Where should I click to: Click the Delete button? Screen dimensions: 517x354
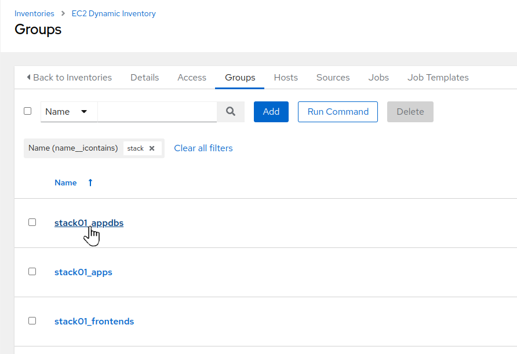(410, 112)
